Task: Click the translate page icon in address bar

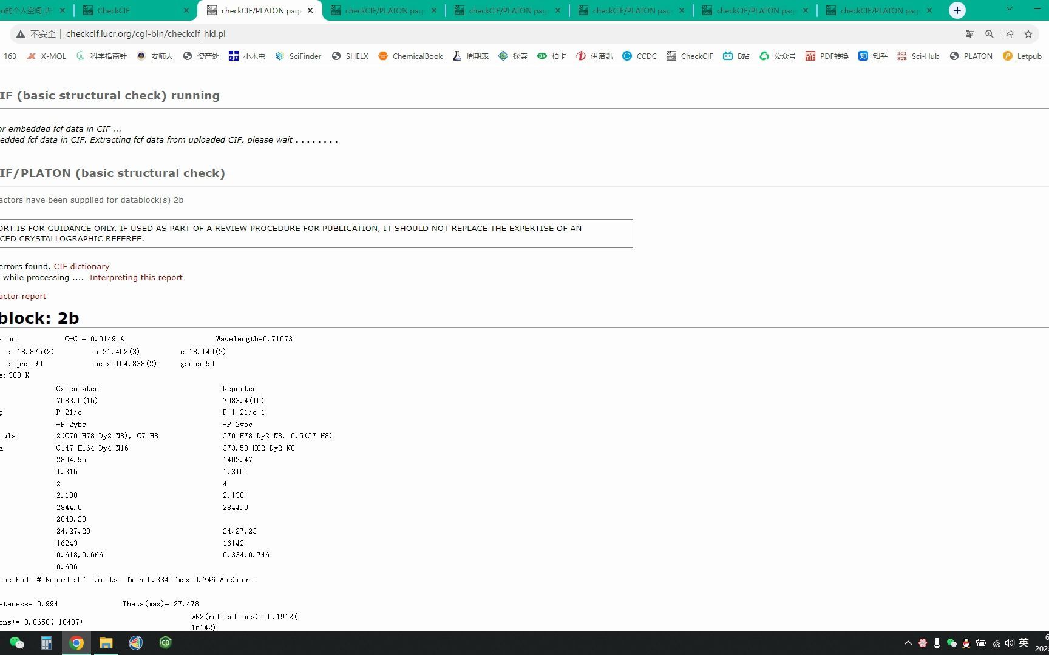Action: [970, 34]
